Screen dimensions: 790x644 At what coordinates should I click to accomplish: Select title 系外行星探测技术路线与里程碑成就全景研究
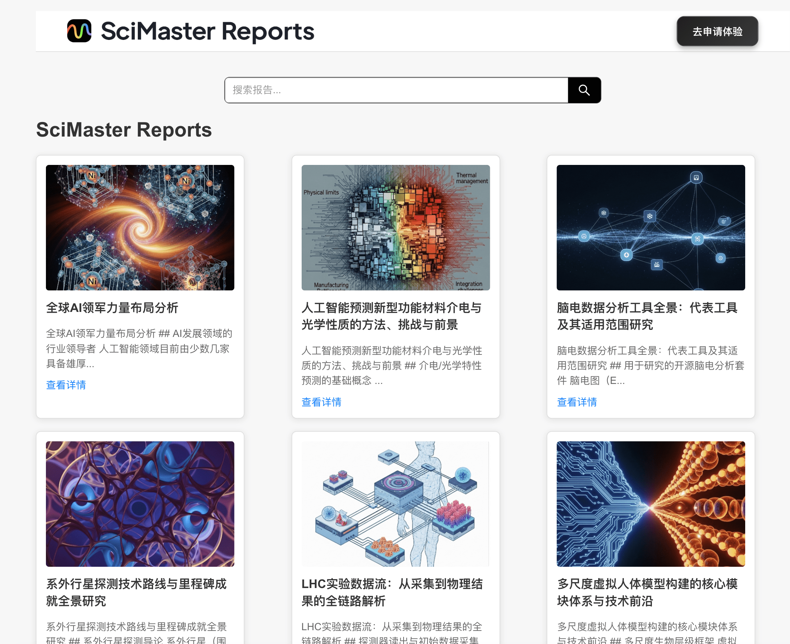136,593
